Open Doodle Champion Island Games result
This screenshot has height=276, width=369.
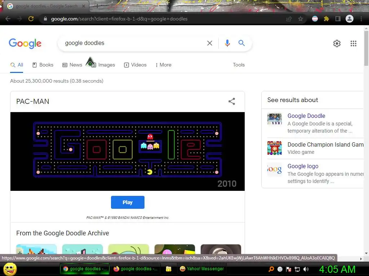pyautogui.click(x=325, y=144)
